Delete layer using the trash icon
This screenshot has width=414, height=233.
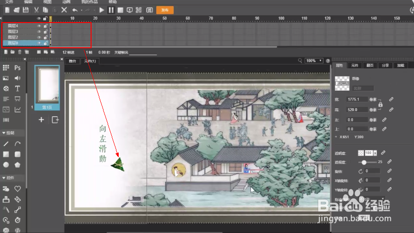20,52
